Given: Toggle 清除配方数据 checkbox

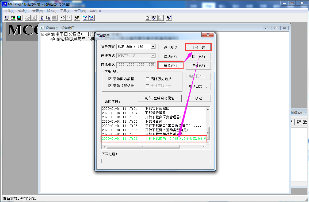Looking at the screenshot, I should [110, 79].
